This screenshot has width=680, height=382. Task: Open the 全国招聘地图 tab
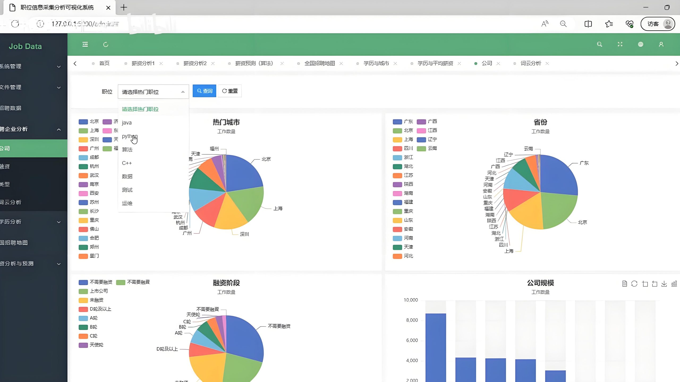pos(320,63)
